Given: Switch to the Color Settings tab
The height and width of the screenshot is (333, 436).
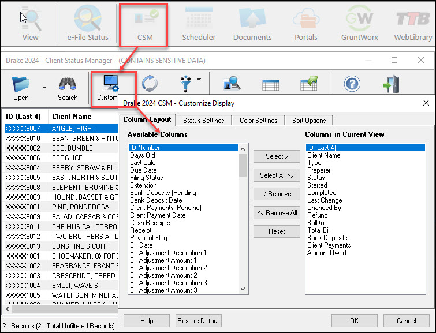Looking at the screenshot, I should point(258,121).
